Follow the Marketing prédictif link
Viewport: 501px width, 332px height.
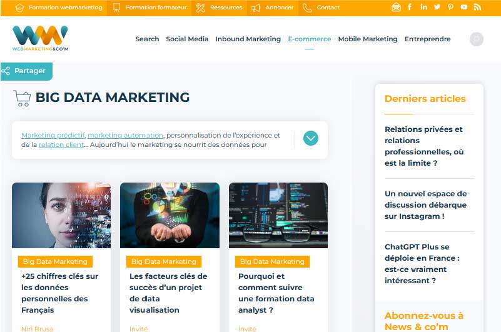(53, 135)
